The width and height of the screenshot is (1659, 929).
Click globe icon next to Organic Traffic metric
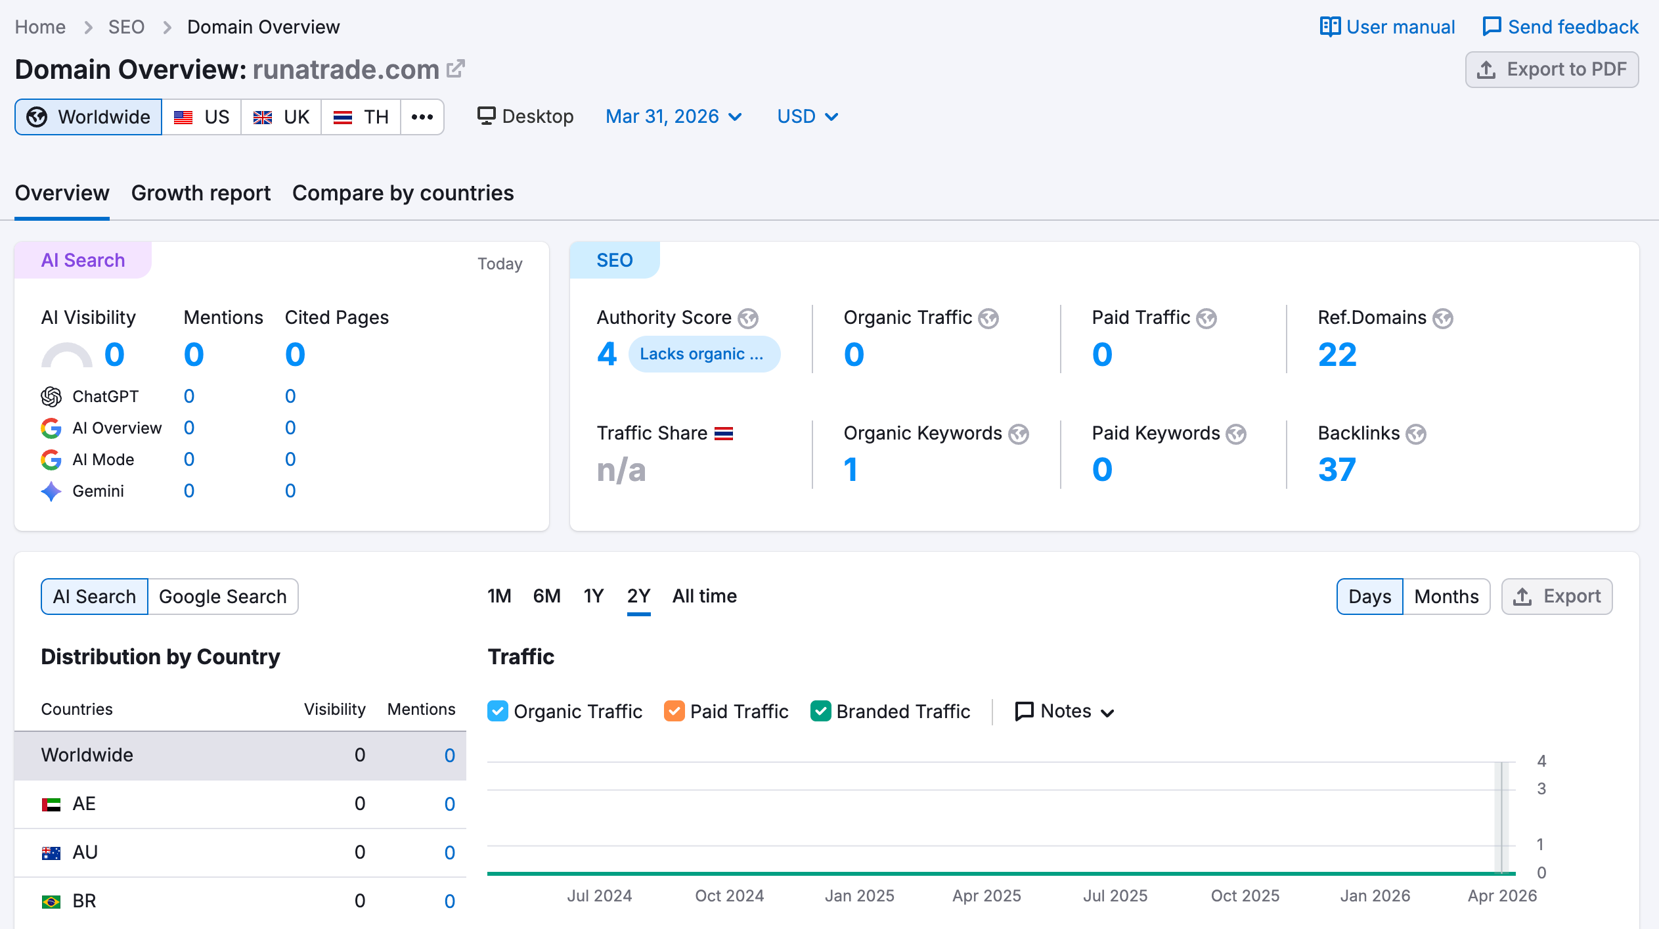tap(988, 319)
